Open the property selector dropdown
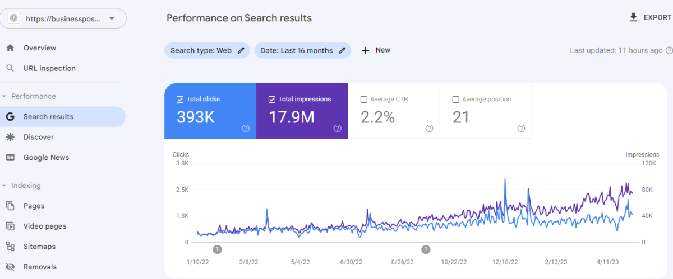673x279 pixels. [x=112, y=18]
